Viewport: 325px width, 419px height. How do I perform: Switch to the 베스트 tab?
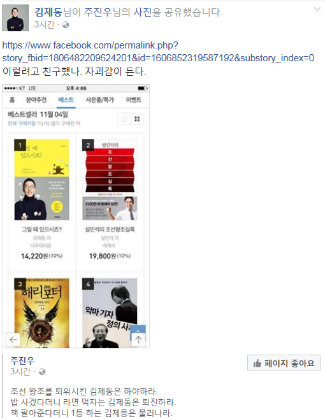click(x=66, y=99)
